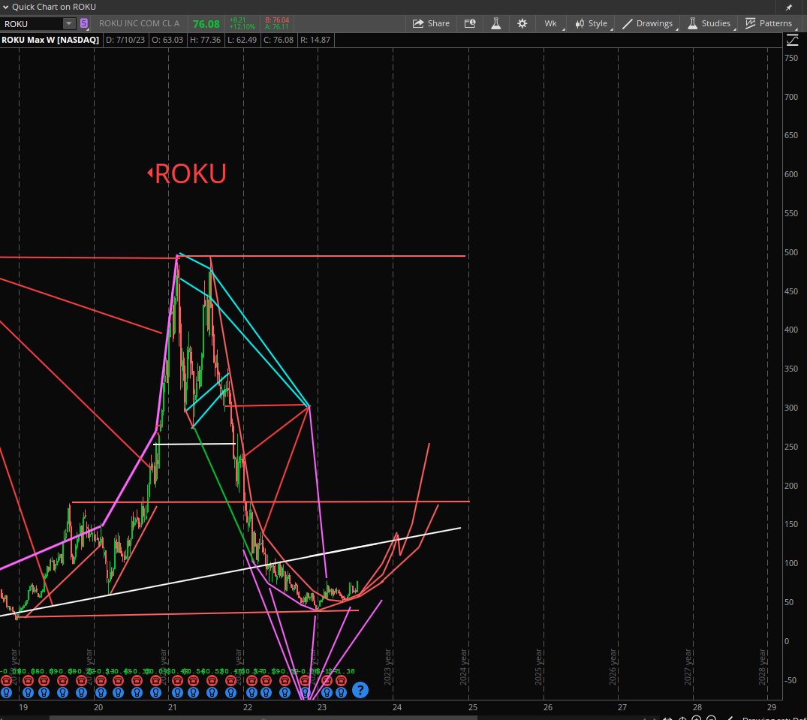
Task: Click the waveform icon beside Patterns
Action: click(x=751, y=23)
